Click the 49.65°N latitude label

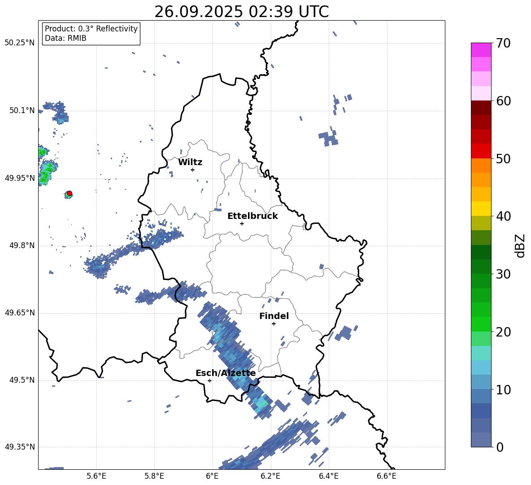(x=20, y=313)
